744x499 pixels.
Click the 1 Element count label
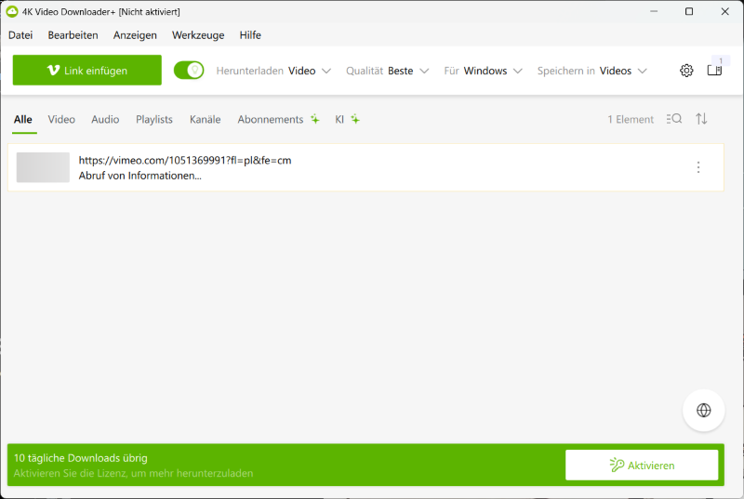[x=631, y=120]
